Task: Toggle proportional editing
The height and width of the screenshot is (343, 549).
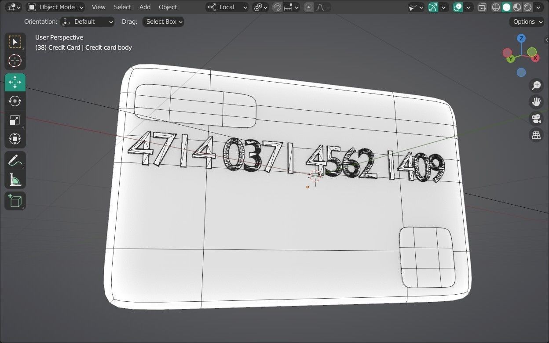Action: tap(309, 7)
